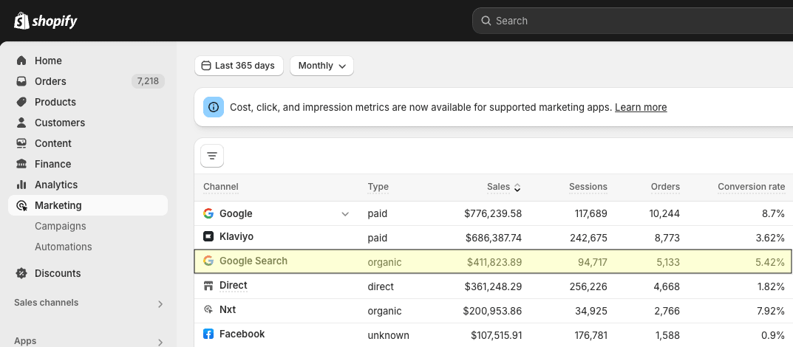Focus the Search input field
Screen dimensions: 793x347
(x=632, y=21)
